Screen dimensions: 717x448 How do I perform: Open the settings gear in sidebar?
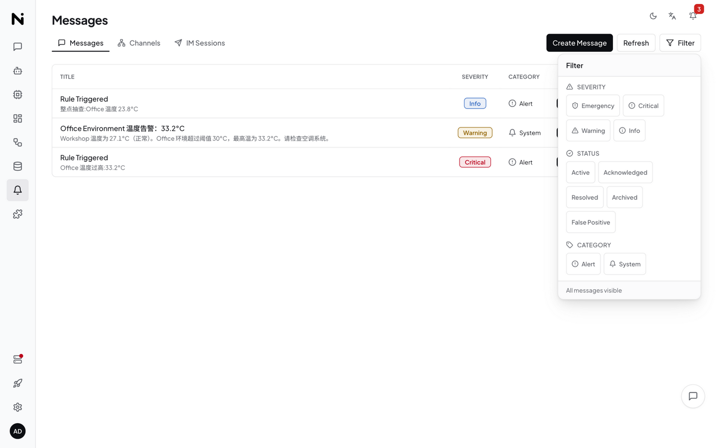pos(17,407)
